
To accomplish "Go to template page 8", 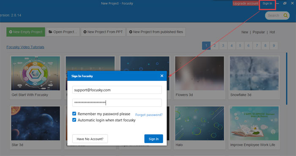I will (x=265, y=46).
